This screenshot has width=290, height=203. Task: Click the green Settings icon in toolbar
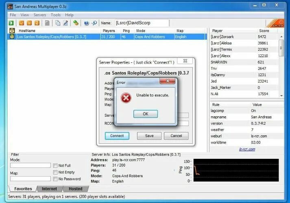(76, 23)
